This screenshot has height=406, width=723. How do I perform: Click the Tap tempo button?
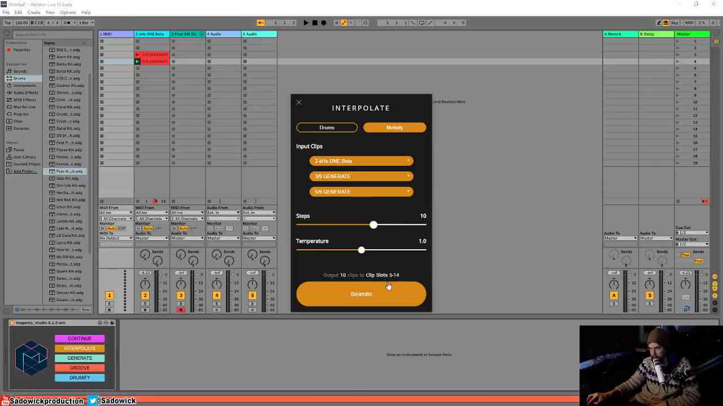(8, 23)
